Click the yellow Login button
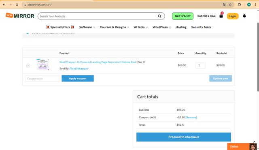The image size is (259, 150). point(233,16)
